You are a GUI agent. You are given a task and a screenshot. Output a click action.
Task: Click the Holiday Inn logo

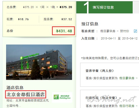coord(62,97)
